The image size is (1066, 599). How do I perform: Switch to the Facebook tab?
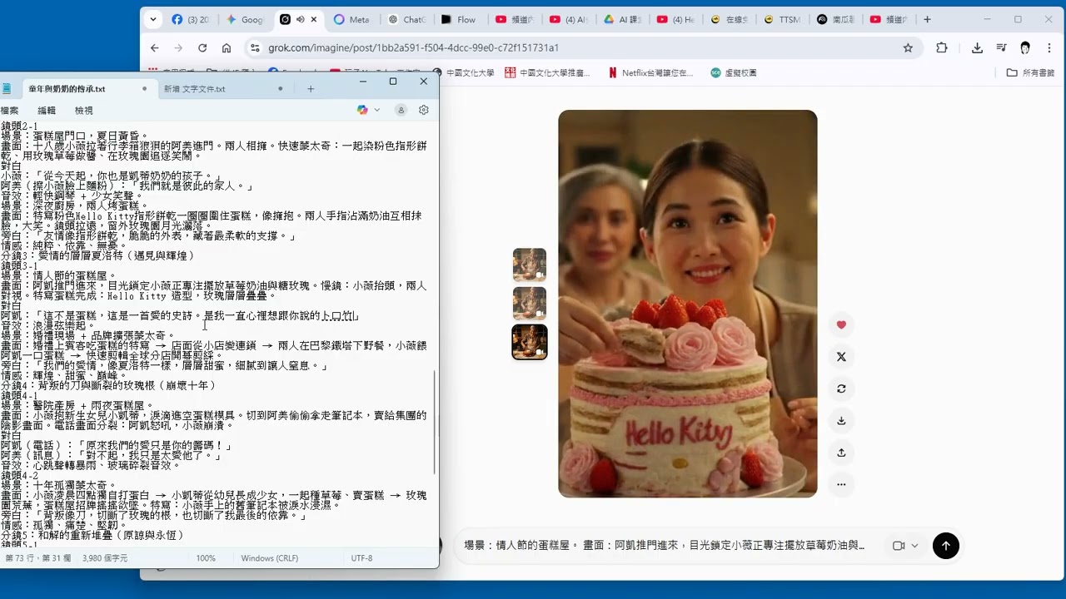tap(190, 19)
